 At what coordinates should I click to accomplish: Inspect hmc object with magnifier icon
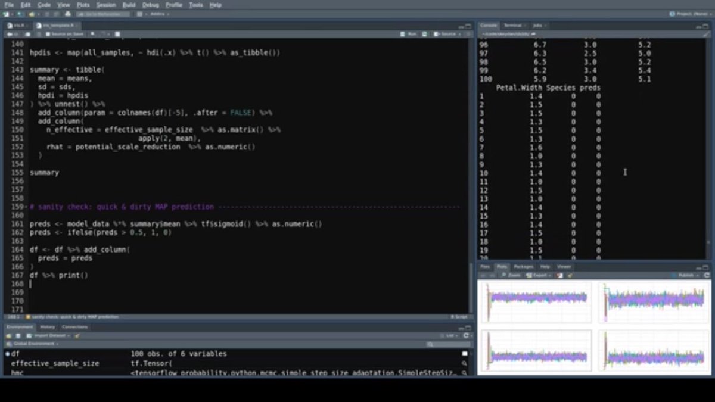[x=464, y=373]
